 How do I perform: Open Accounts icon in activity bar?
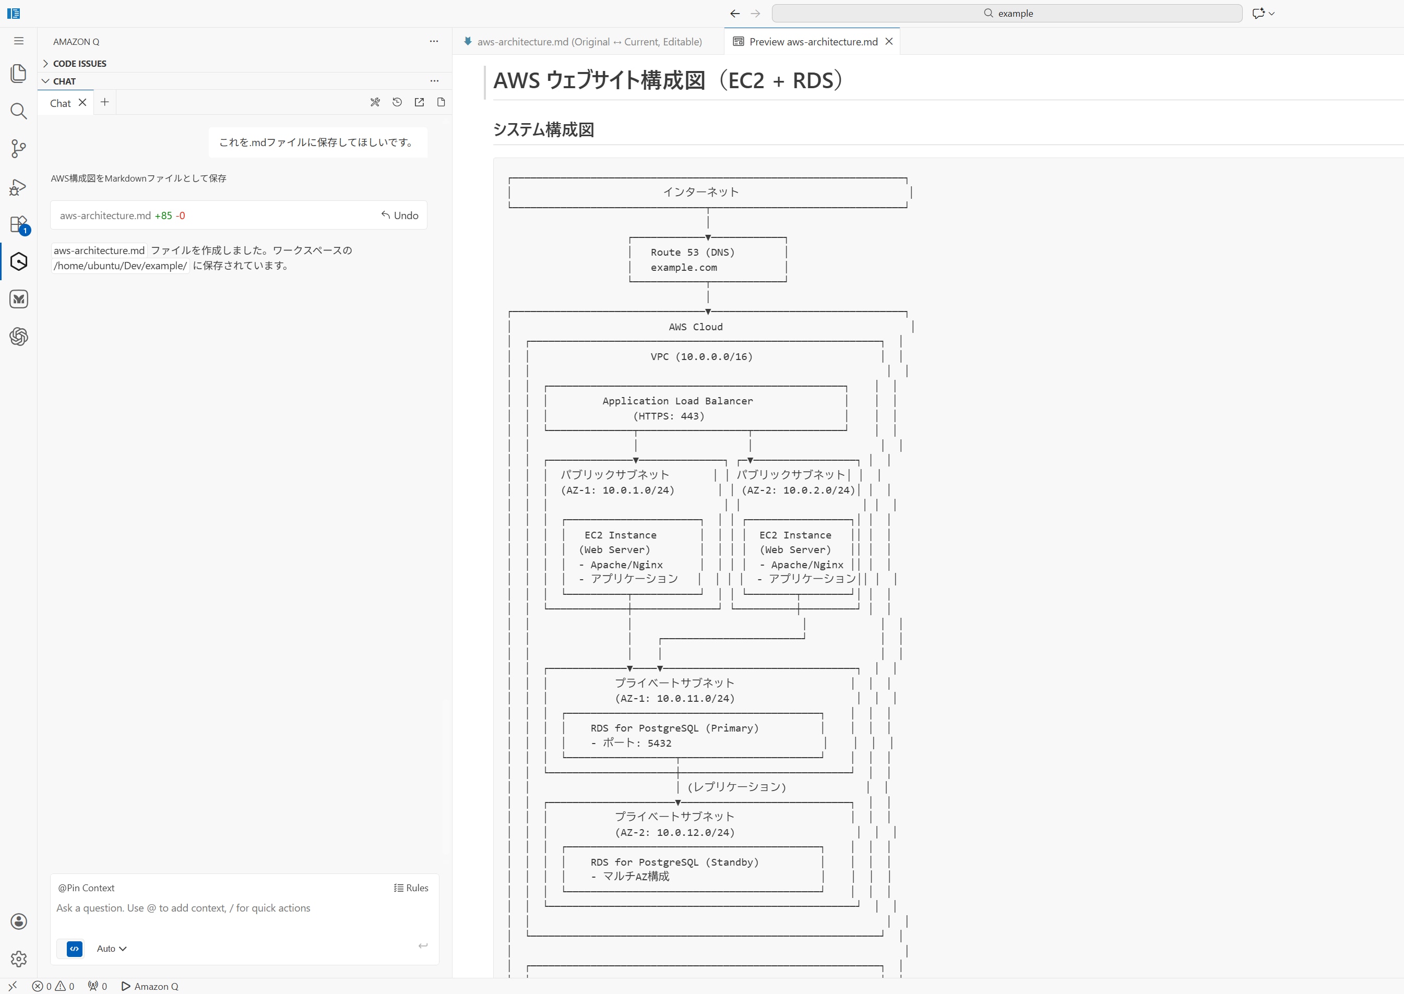point(18,921)
